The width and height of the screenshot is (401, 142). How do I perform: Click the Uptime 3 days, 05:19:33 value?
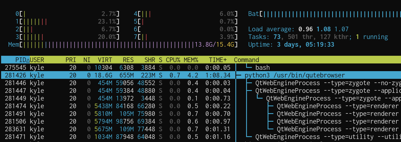pos(306,44)
